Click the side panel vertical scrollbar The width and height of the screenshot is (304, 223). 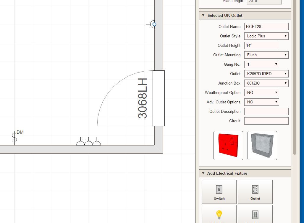(295, 77)
